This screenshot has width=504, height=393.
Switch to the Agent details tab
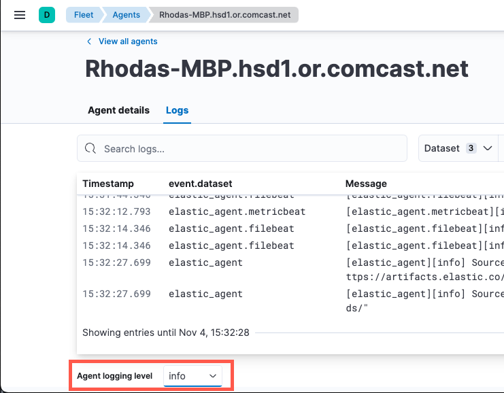(x=118, y=110)
